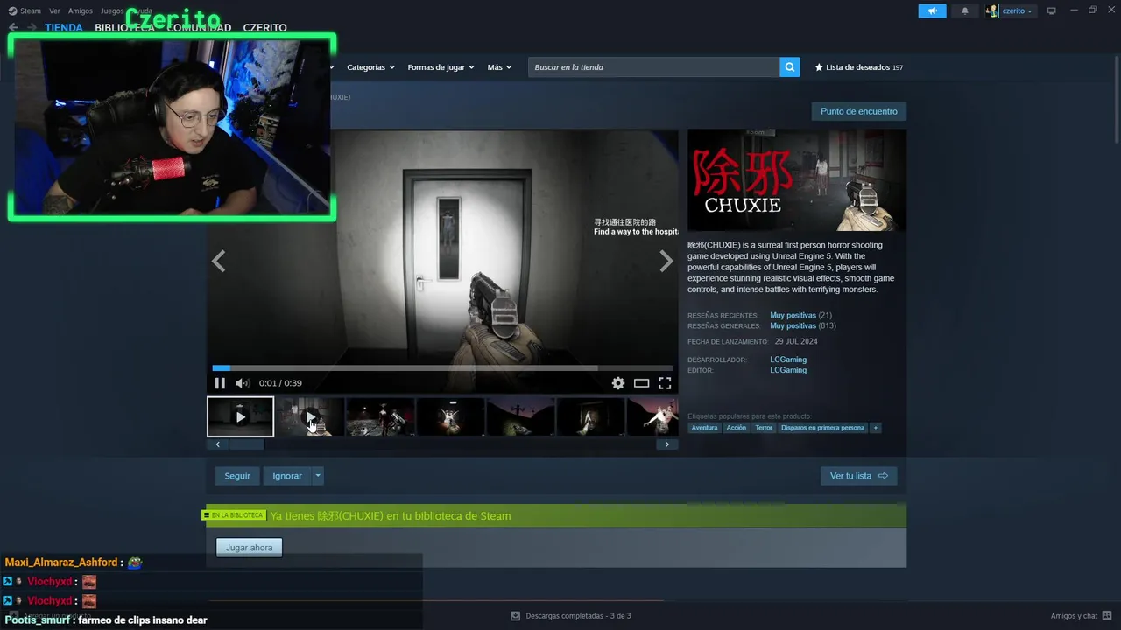Select the sixth media thumbnail

[590, 416]
